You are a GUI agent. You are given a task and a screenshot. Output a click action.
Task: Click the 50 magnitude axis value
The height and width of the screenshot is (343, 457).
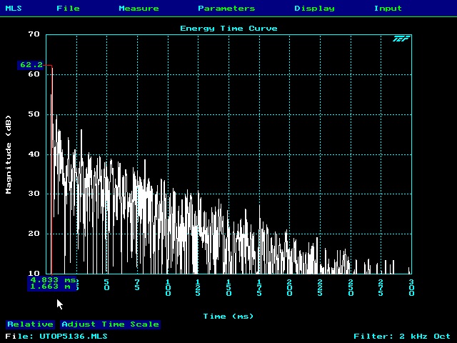tap(34, 114)
